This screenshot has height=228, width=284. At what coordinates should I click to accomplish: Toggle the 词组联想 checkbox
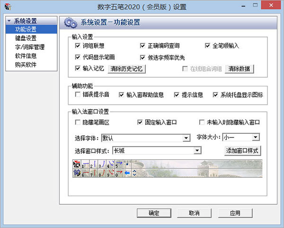tap(78, 46)
